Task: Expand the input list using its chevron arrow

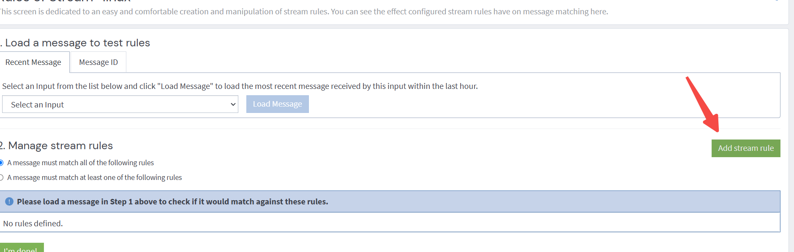Action: [233, 104]
